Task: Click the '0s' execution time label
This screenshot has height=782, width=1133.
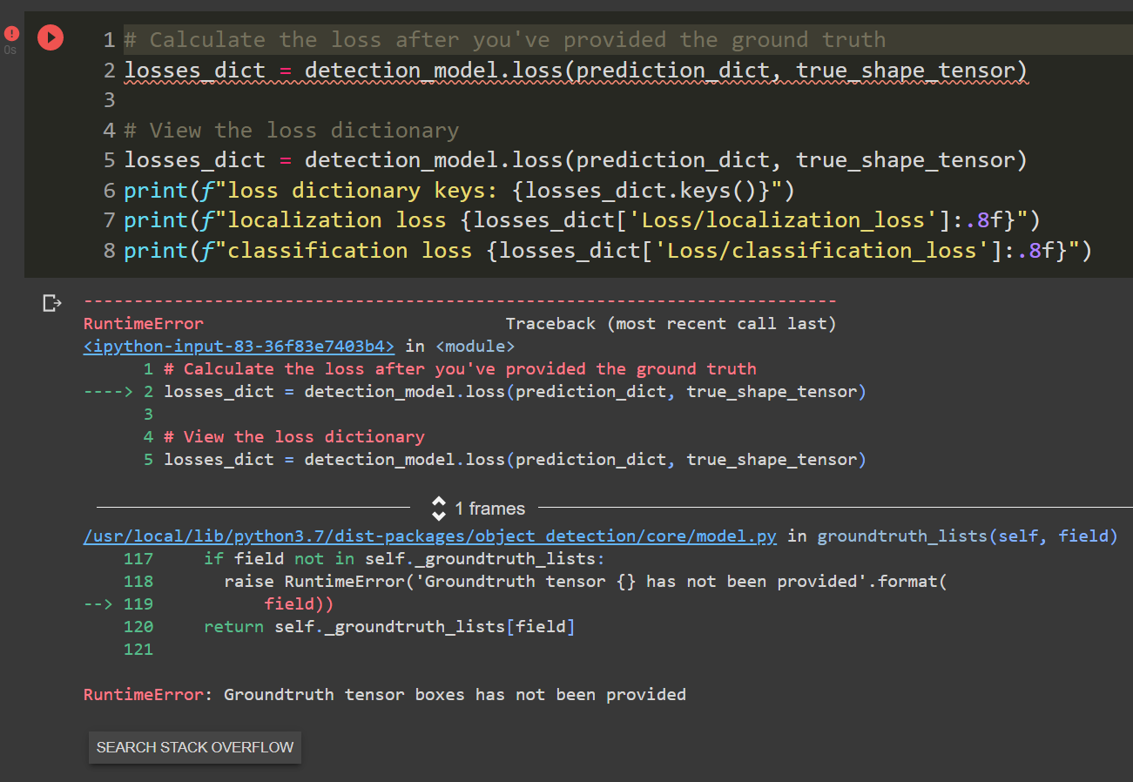Action: click(x=11, y=50)
